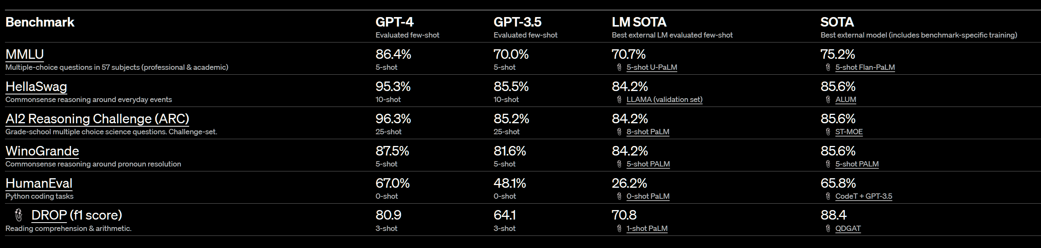Click the paperclip icon beside 5-shot Flan-PaLM

click(828, 67)
